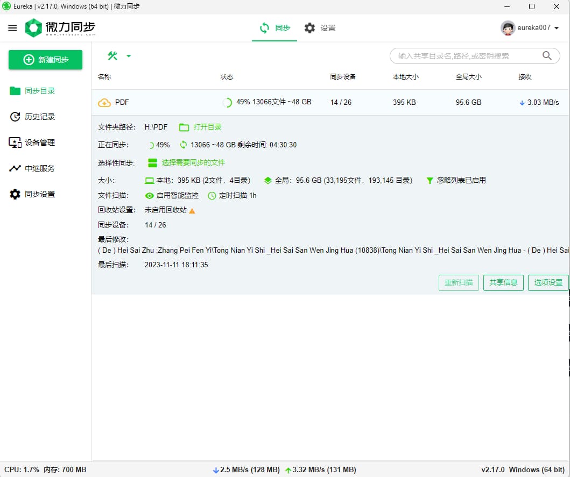Click the recycle bin warning triangle
Screen dimensions: 570x477
(x=192, y=211)
